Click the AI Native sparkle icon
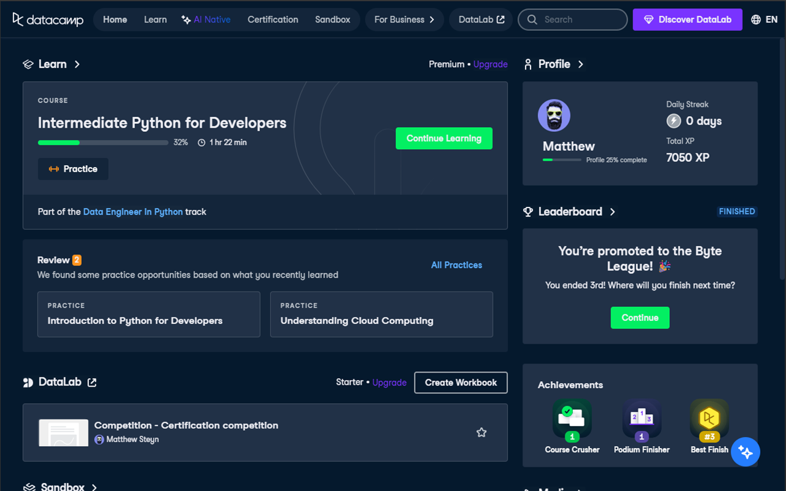 tap(186, 20)
